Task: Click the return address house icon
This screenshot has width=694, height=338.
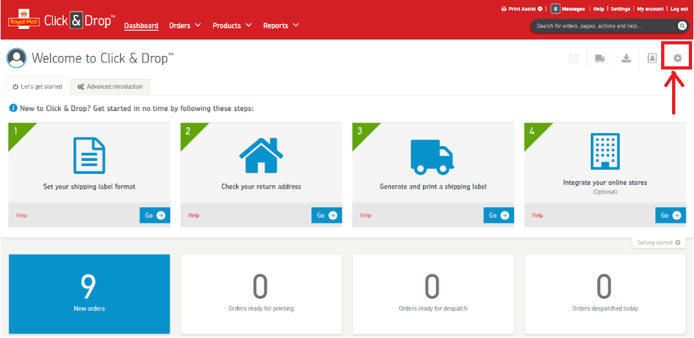Action: pos(261,155)
